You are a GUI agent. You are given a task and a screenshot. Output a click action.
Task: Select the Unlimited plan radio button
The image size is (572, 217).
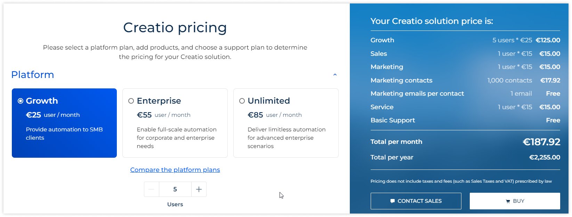(x=242, y=101)
